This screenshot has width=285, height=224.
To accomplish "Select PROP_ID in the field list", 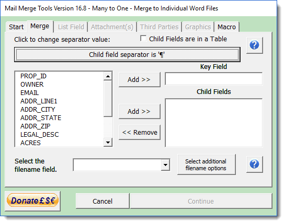I will [33, 76].
